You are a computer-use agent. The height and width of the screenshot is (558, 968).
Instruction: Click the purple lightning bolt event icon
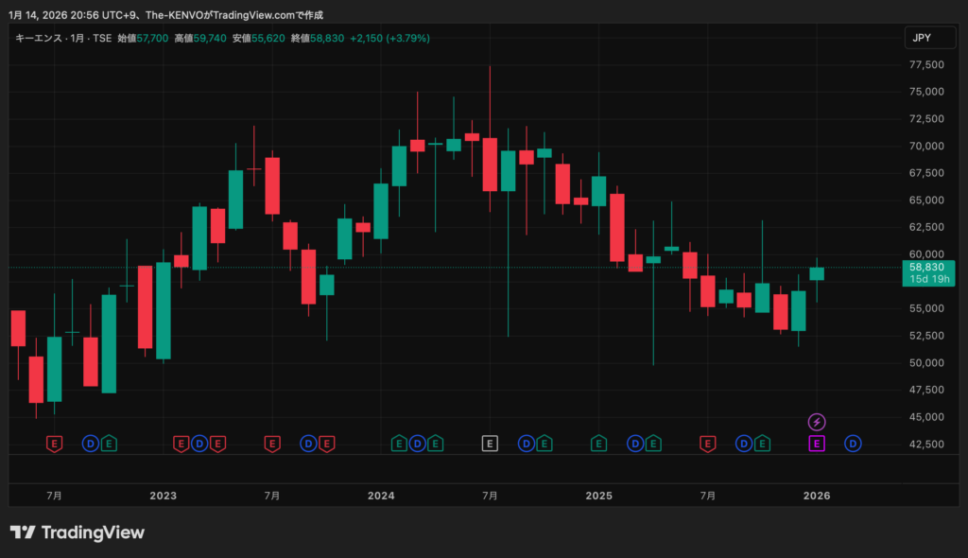coord(817,422)
